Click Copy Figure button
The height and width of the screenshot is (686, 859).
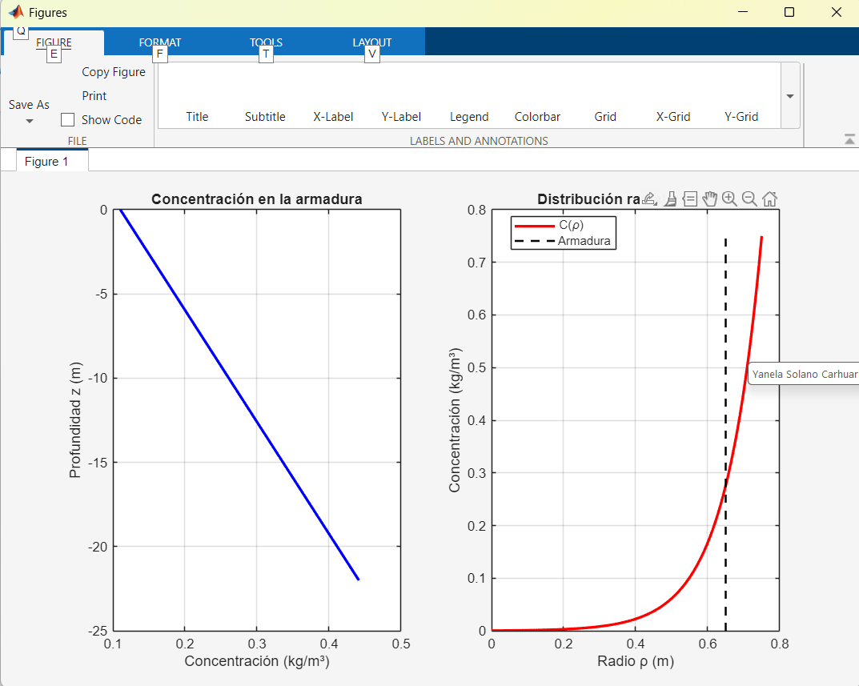coord(114,72)
